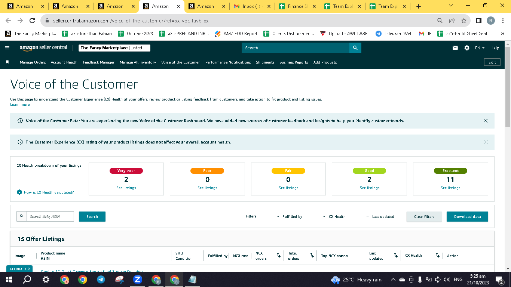
Task: Sort the table by CX Health column
Action: point(438,255)
